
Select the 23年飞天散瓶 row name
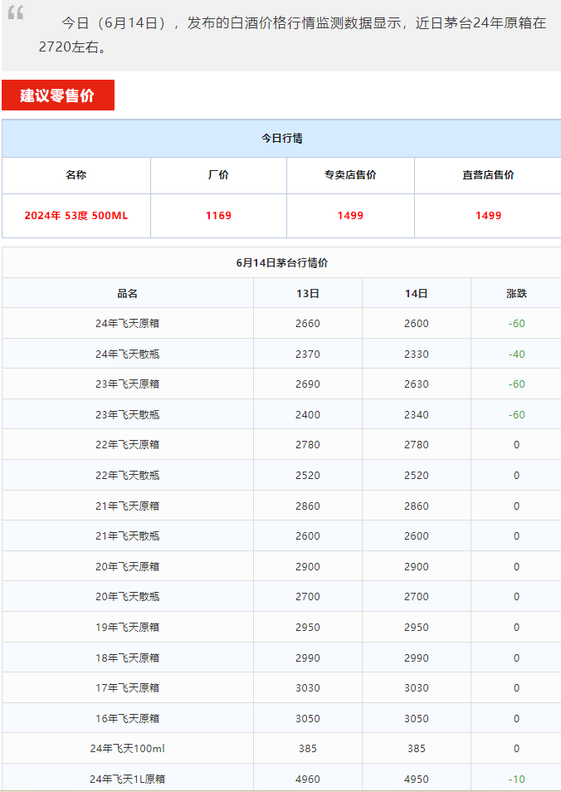127,415
